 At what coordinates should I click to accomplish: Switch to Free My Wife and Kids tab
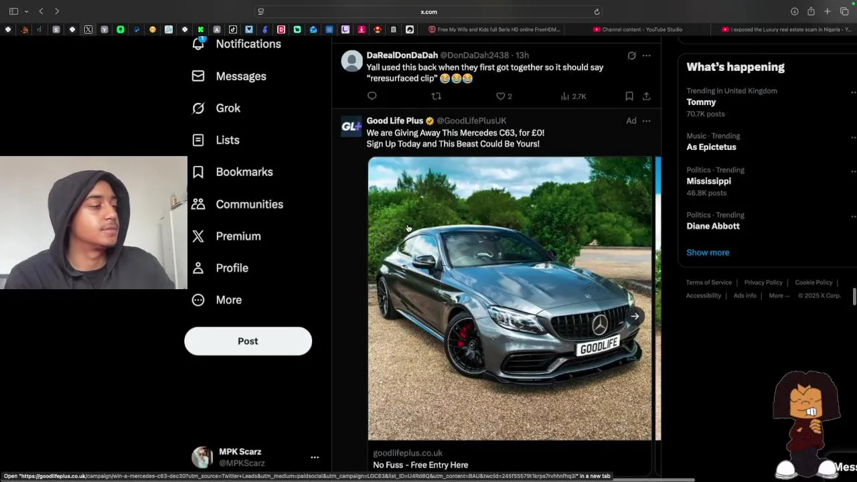point(495,29)
